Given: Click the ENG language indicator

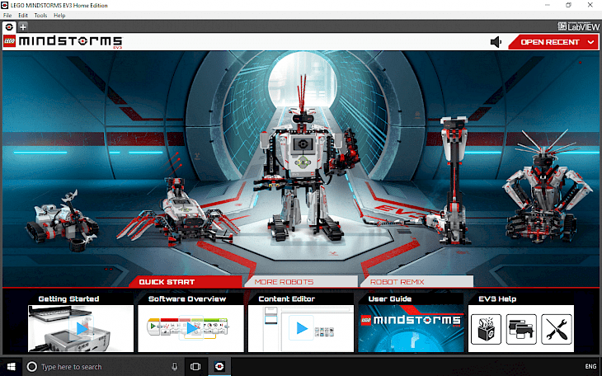Looking at the screenshot, I should (590, 366).
